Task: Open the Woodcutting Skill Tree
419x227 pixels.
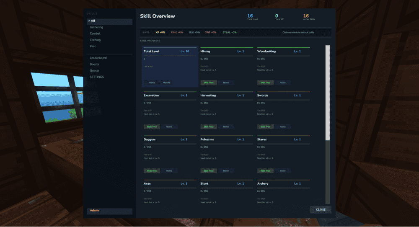Action: 265,83
